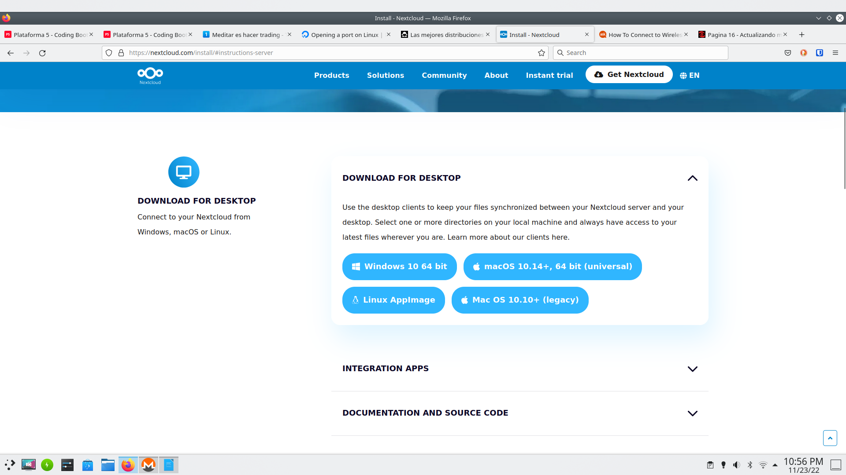Open the Products menu in the navigation
This screenshot has height=475, width=846.
(331, 75)
